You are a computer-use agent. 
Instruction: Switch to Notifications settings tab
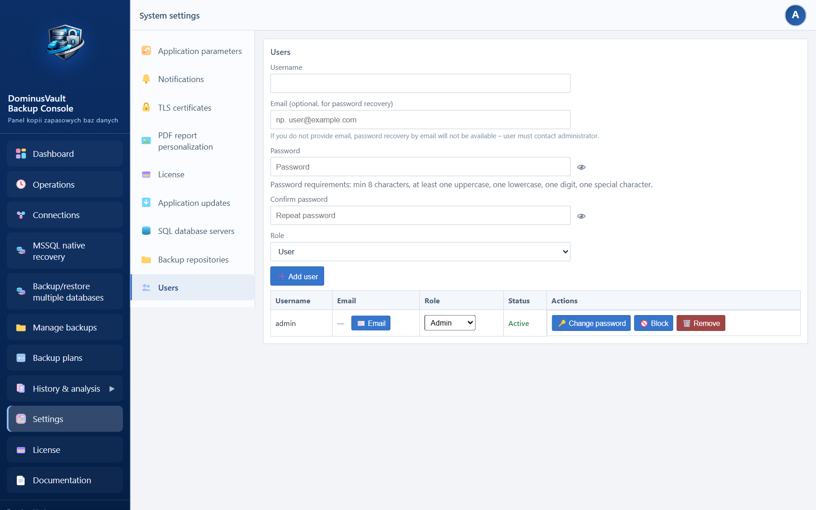[193, 79]
